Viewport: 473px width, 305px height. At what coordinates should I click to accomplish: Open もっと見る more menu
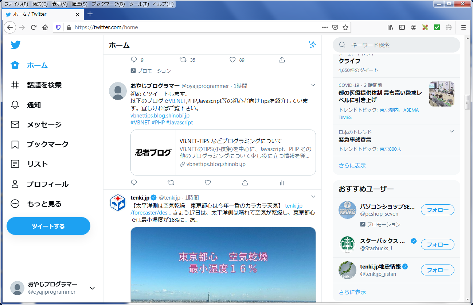[36, 204]
